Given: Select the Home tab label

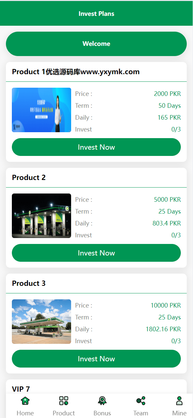Looking at the screenshot, I should 25,413.
